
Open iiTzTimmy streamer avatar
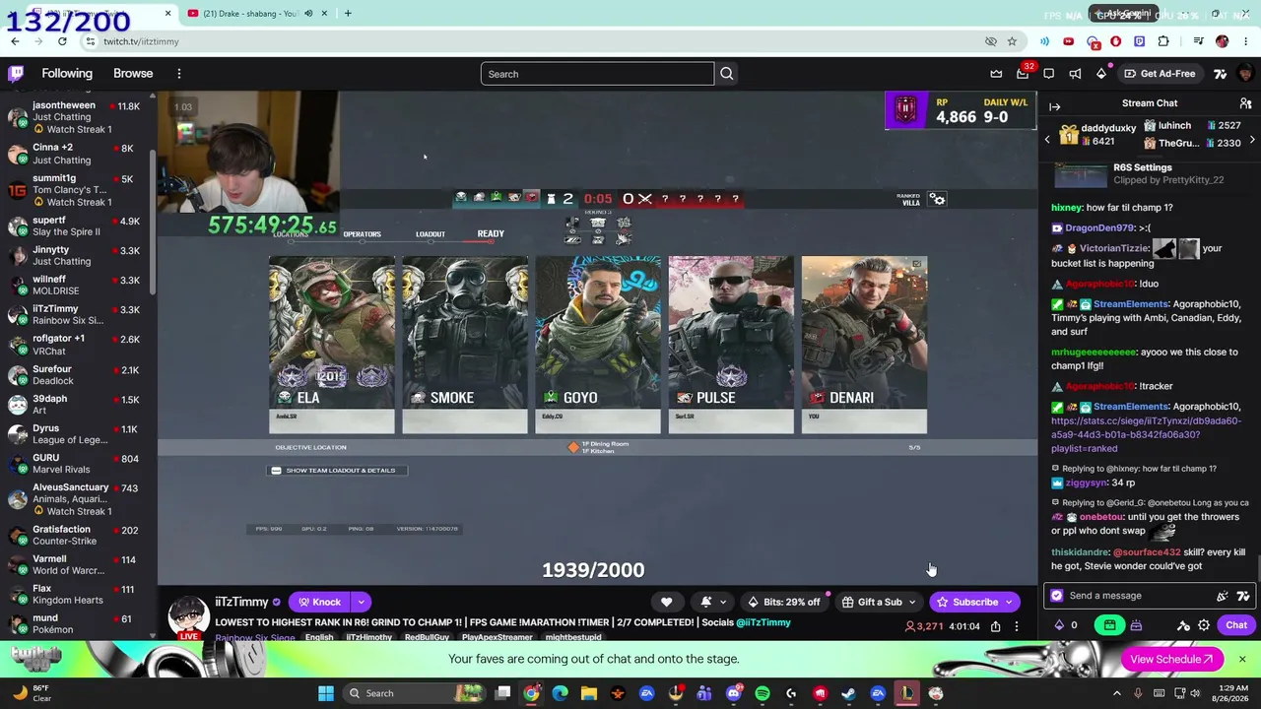(187, 617)
